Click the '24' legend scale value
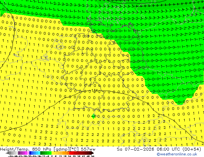The width and height of the screenshot is (204, 157). coord(70,156)
